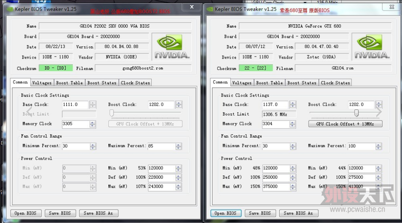402x223 pixels.
Task: Click Base Clock field showing 1137.0
Action: 276,105
